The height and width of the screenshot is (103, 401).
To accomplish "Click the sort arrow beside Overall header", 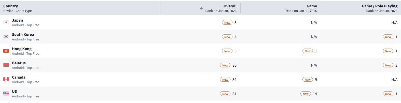I will 201,8.
